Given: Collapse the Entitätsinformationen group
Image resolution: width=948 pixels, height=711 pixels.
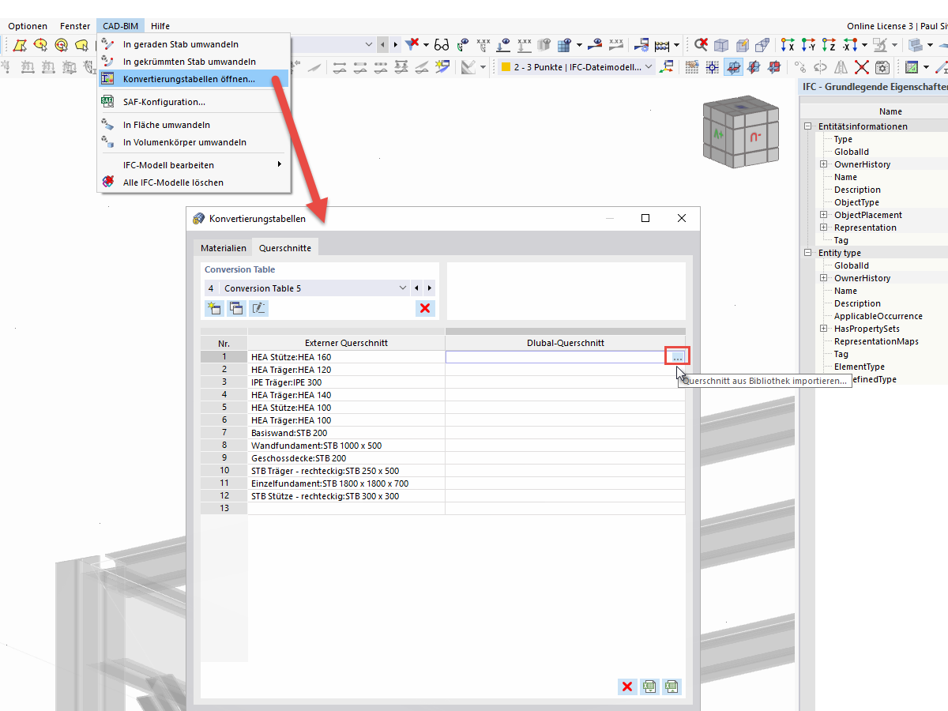Looking at the screenshot, I should 808,126.
